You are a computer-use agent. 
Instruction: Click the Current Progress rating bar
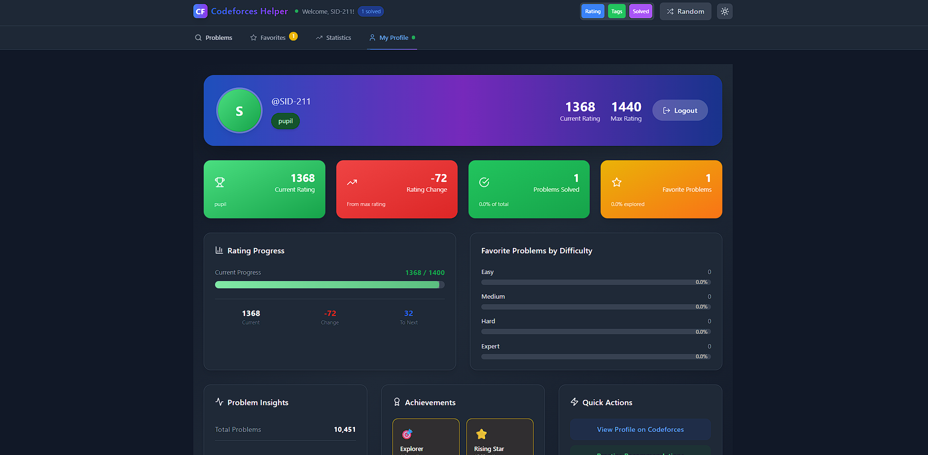329,284
